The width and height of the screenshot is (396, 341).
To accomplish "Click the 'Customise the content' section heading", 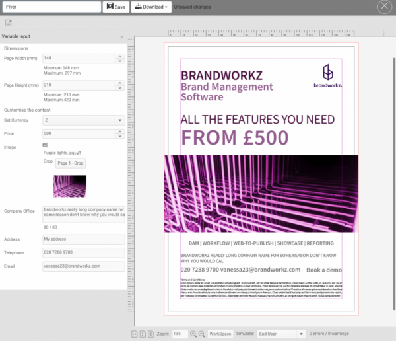I will [x=27, y=110].
